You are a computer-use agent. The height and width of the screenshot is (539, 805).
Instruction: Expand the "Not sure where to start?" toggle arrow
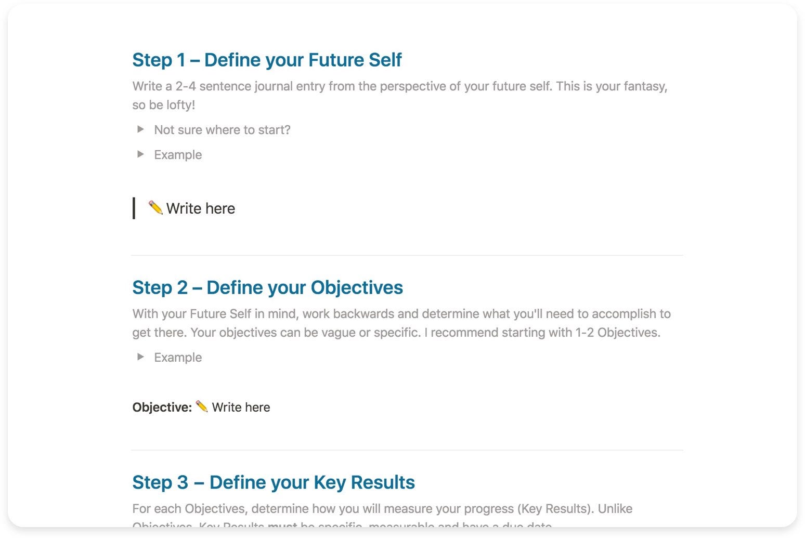[x=140, y=129]
